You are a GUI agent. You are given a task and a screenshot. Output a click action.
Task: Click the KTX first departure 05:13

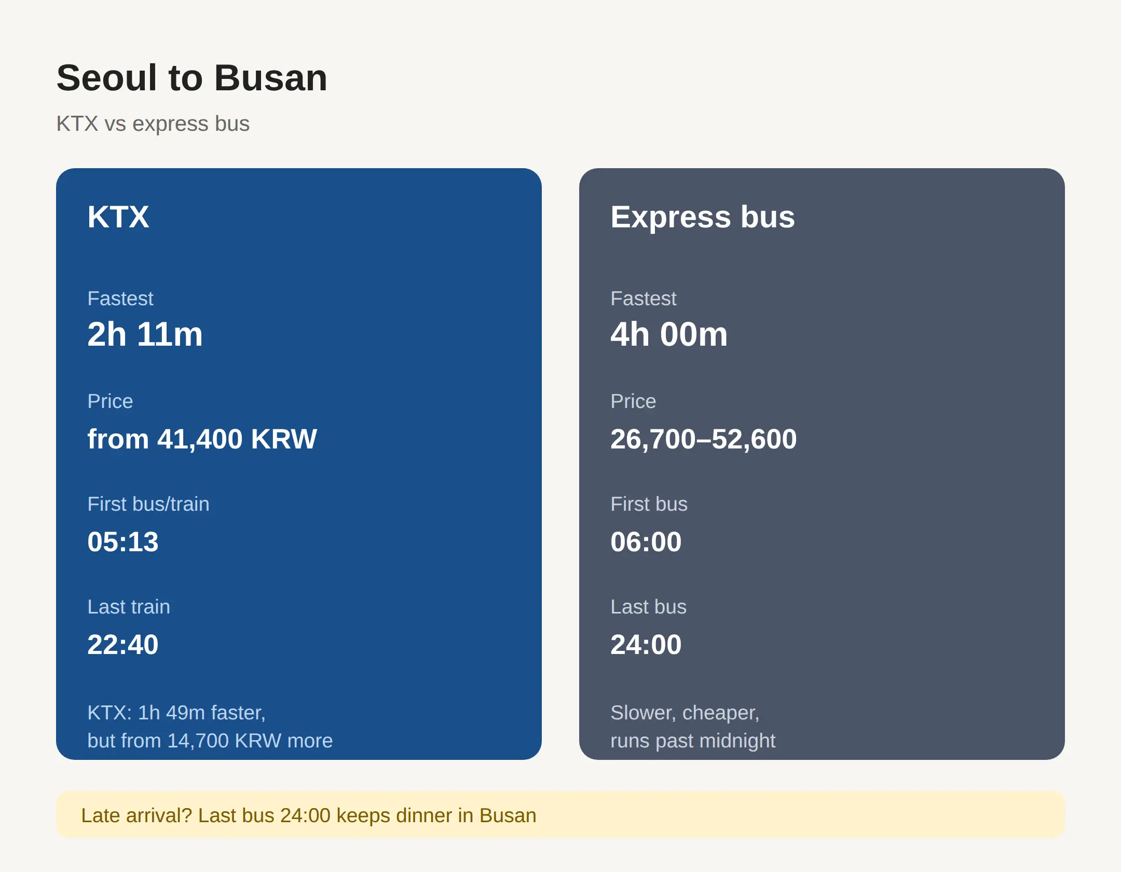(123, 542)
